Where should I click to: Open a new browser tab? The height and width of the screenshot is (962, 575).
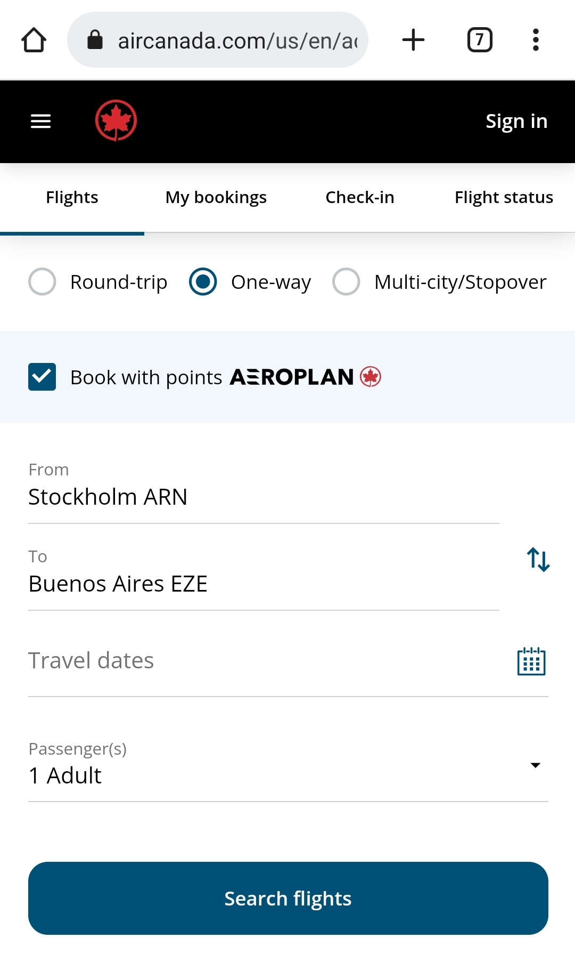click(413, 40)
